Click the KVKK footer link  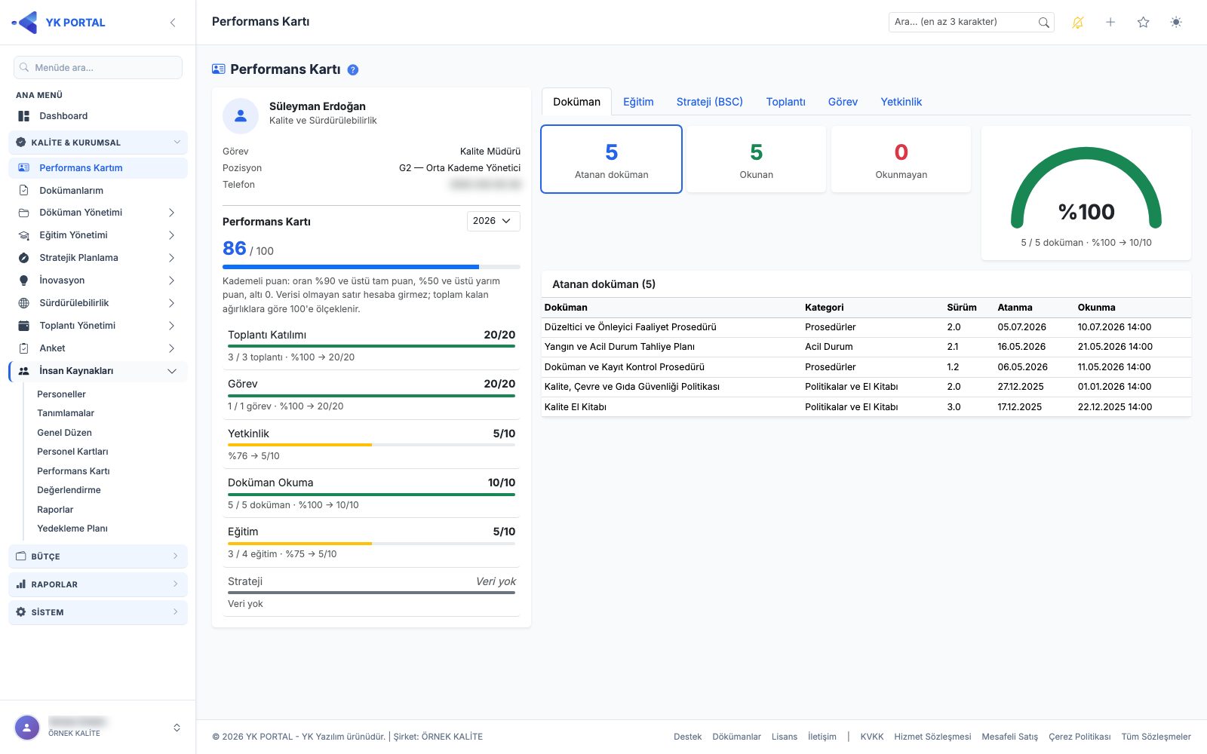(x=871, y=737)
